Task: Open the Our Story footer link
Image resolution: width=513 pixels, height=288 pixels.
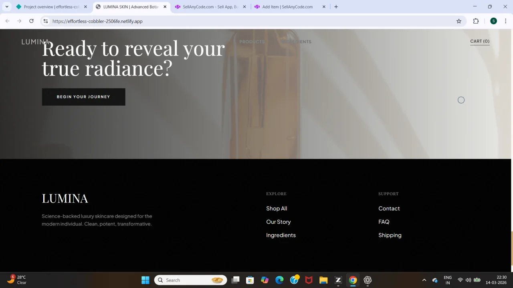Action: click(x=279, y=222)
